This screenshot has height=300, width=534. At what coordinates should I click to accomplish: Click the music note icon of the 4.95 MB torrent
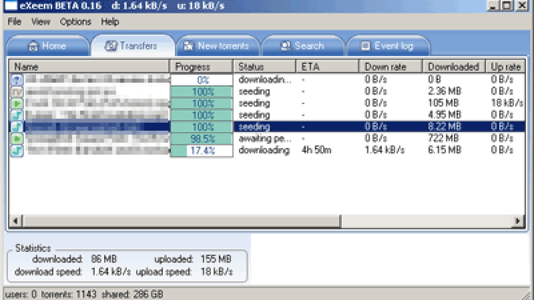pos(16,115)
